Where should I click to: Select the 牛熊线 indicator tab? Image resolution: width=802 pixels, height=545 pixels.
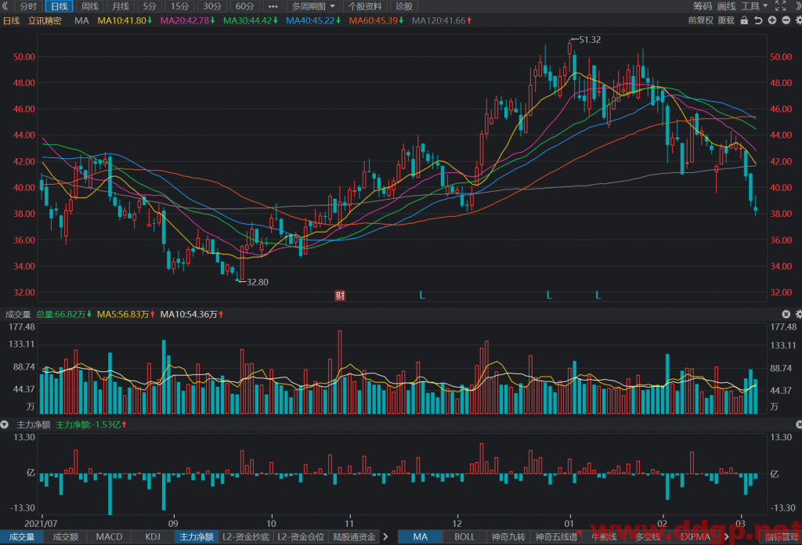[x=604, y=537]
